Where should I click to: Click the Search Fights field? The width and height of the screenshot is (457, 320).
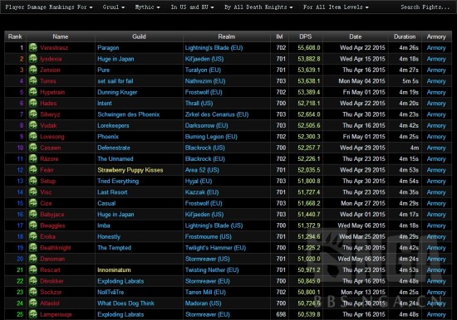click(x=425, y=7)
